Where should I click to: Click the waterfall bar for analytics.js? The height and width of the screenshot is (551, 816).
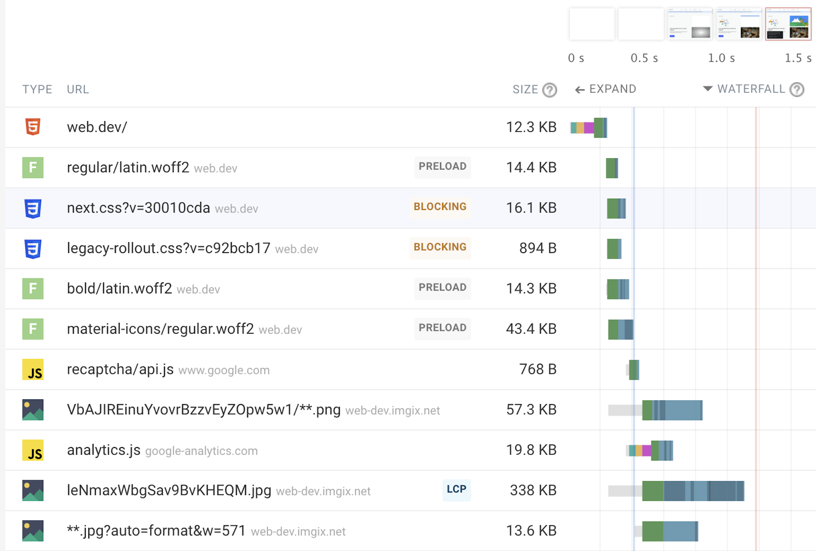(650, 450)
